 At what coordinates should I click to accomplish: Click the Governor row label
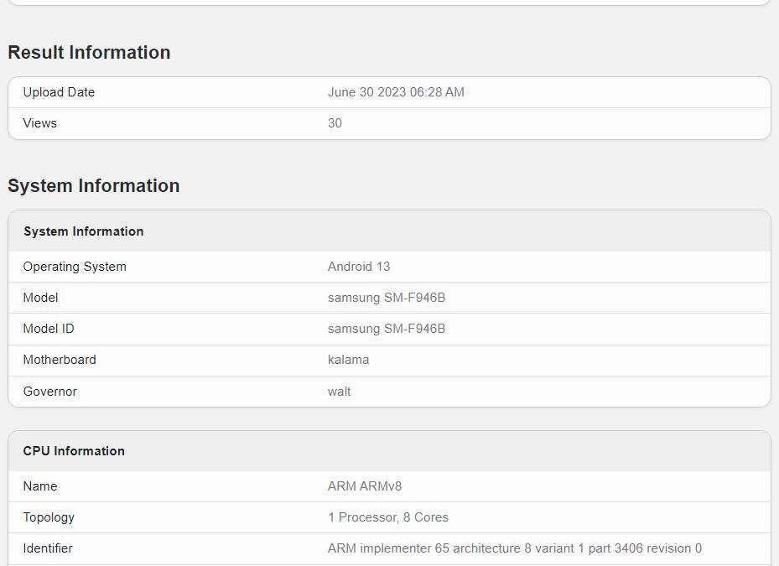coord(49,392)
